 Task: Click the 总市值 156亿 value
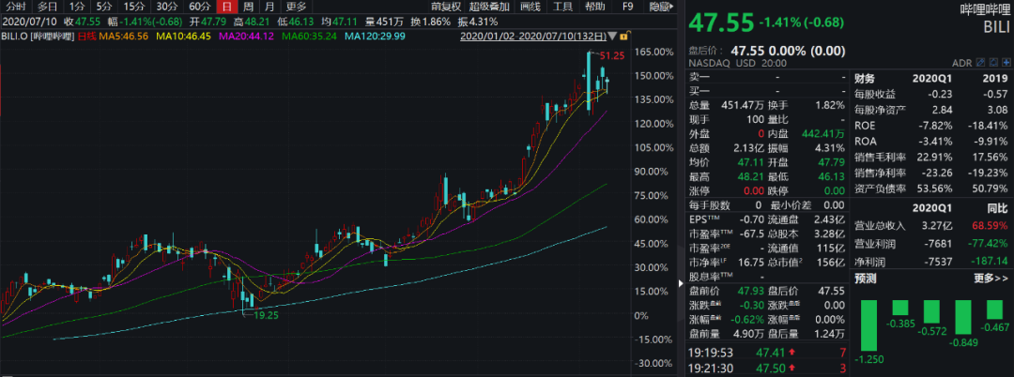(x=831, y=262)
